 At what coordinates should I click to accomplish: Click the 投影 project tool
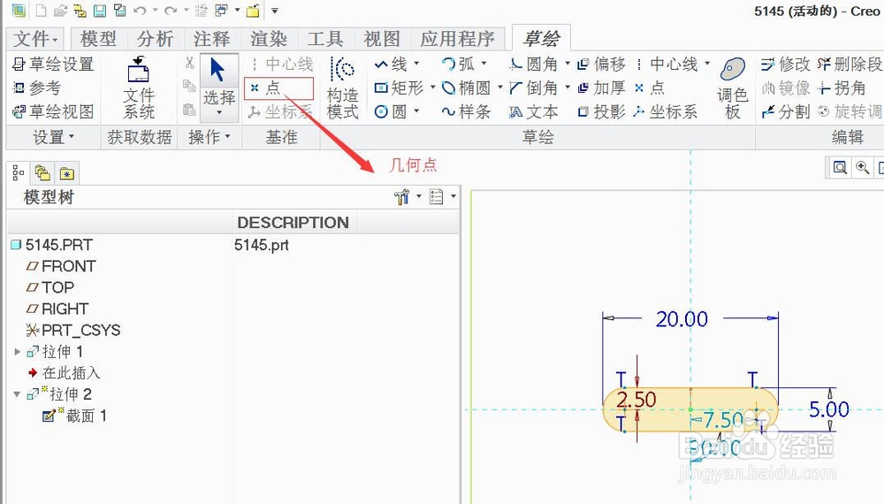(601, 111)
